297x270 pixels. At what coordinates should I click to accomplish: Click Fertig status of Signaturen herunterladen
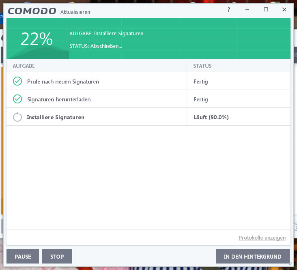(200, 99)
